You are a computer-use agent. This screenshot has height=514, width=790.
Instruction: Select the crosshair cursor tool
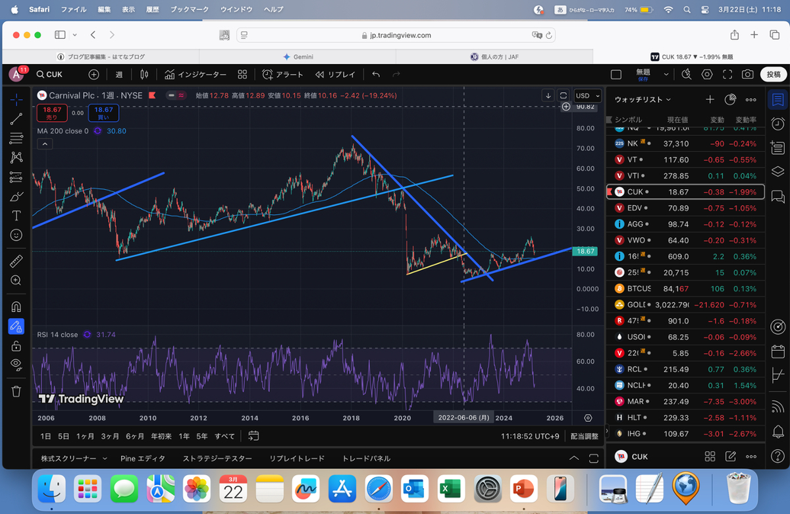(16, 100)
